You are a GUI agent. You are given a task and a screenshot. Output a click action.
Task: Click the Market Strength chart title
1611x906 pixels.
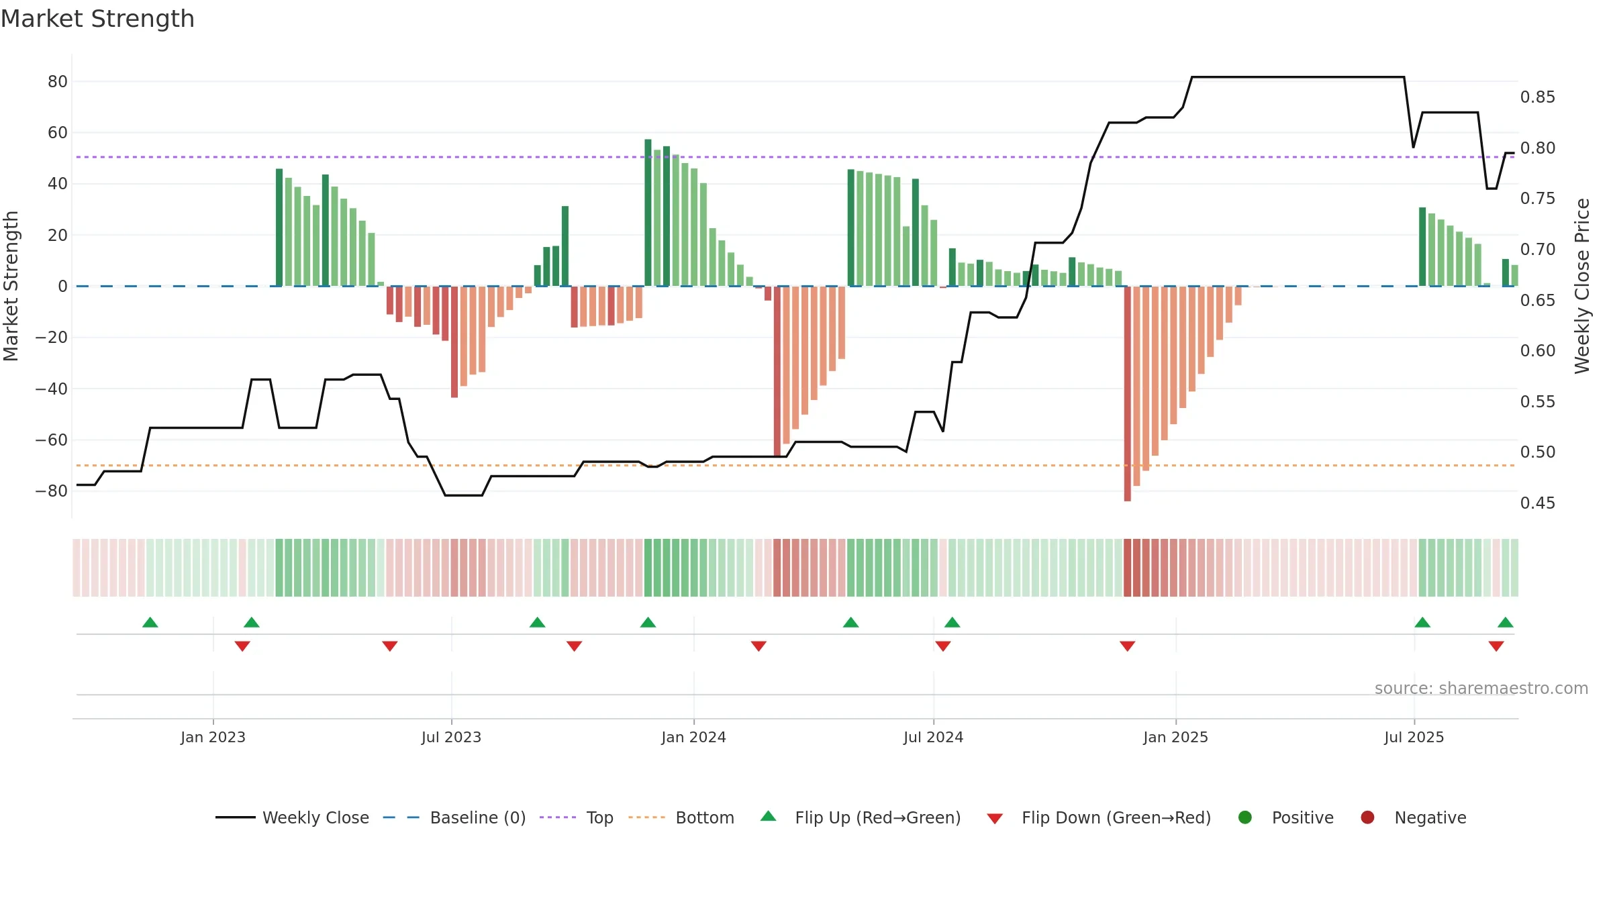point(97,19)
